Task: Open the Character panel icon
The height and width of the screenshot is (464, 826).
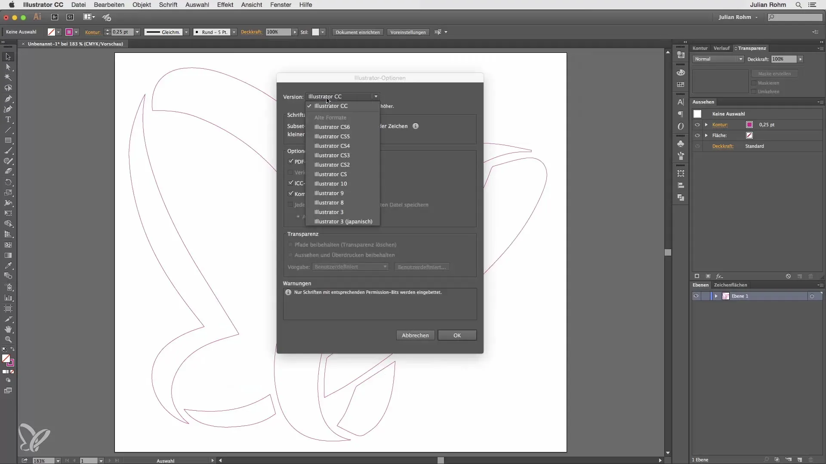Action: 681,102
